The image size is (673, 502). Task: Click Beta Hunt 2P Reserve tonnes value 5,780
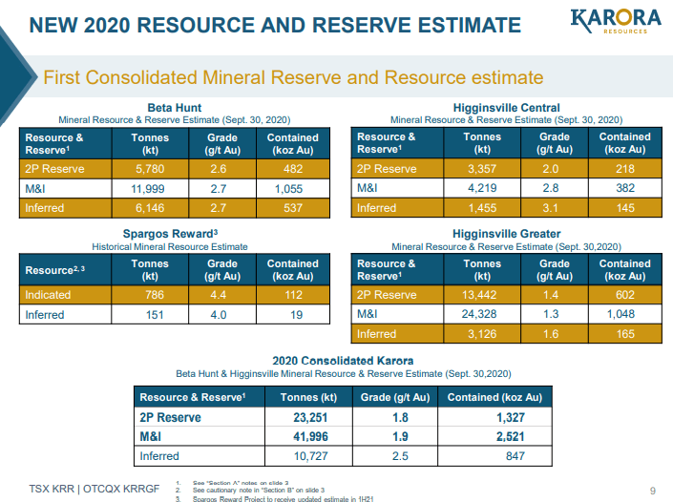[x=150, y=169]
